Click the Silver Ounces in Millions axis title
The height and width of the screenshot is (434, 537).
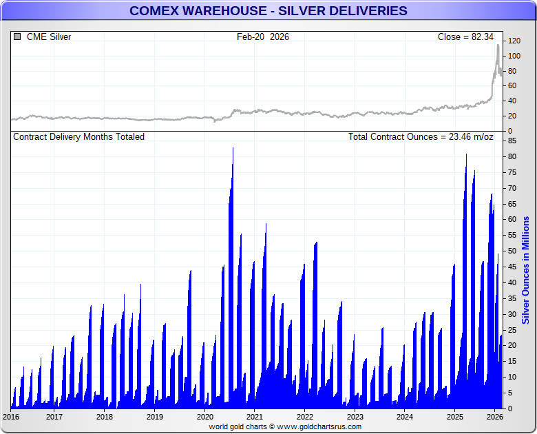point(525,270)
